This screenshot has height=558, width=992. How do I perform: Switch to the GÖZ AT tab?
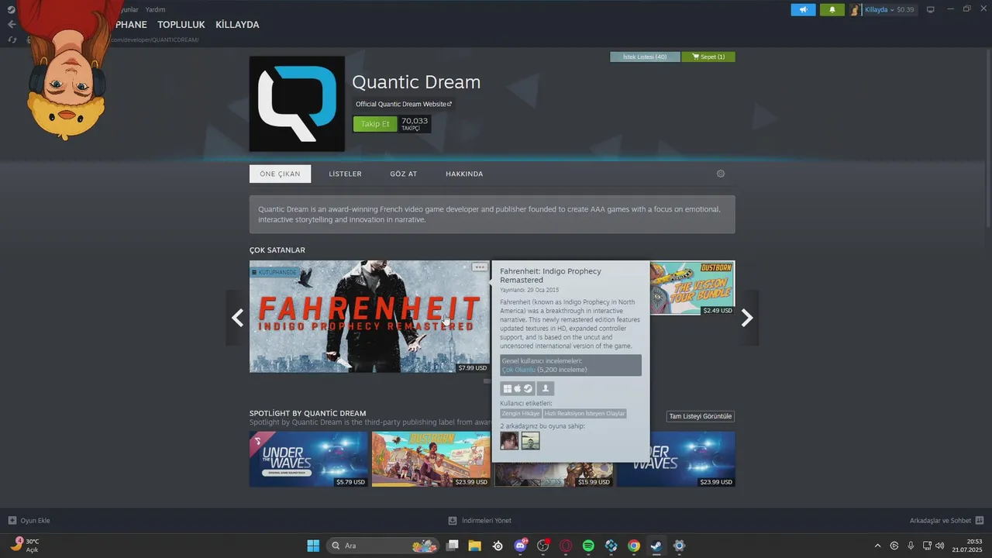pyautogui.click(x=404, y=174)
